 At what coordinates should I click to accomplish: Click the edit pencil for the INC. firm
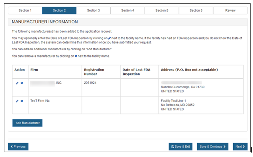click(17, 83)
